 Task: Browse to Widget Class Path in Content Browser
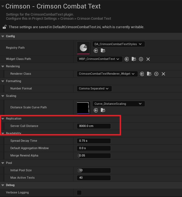[134, 59]
